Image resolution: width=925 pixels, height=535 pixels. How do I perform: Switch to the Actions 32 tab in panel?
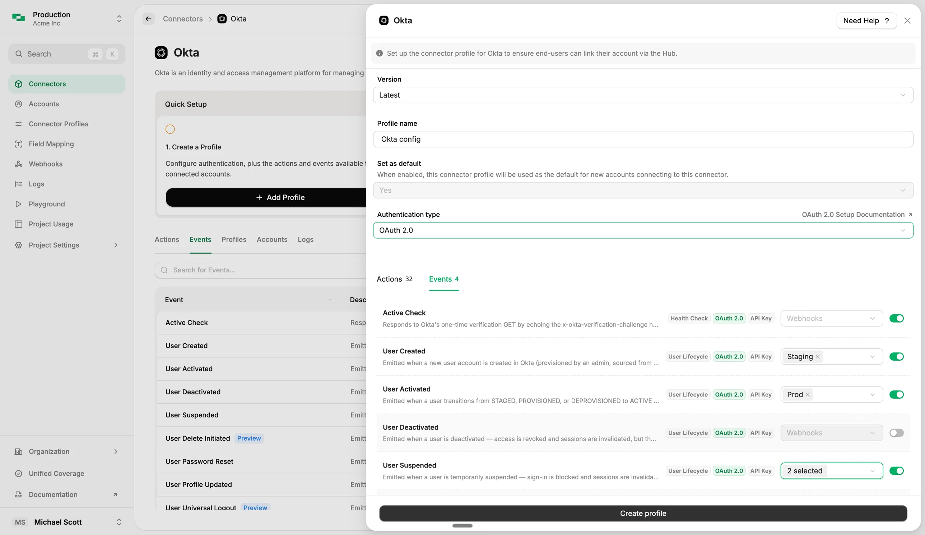pos(394,279)
